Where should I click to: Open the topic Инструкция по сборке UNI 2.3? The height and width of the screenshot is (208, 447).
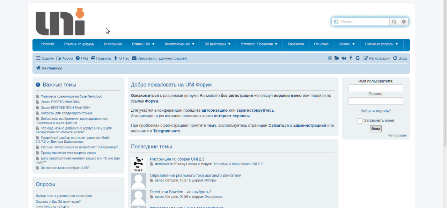pos(177,159)
